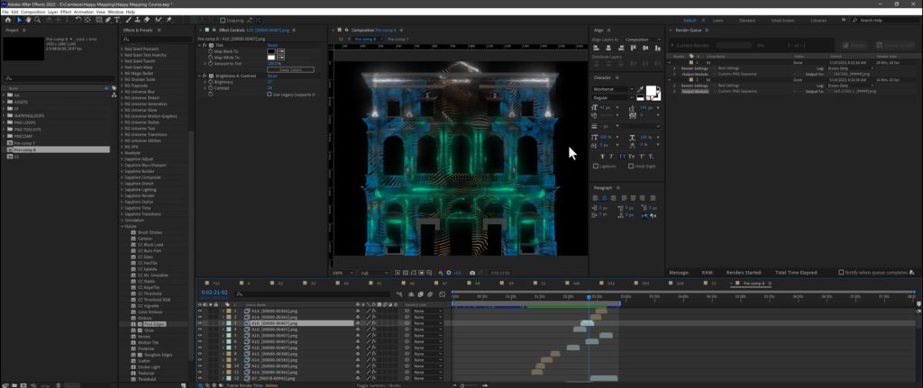The image size is (923, 388).
Task: Open the Effect menu
Action: pyautogui.click(x=66, y=12)
